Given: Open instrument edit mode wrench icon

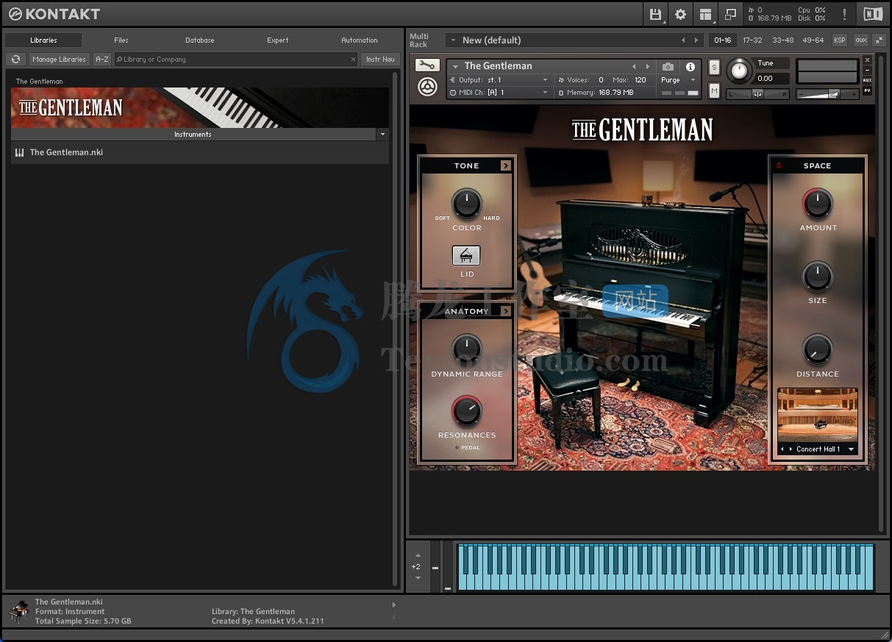Looking at the screenshot, I should pos(427,65).
